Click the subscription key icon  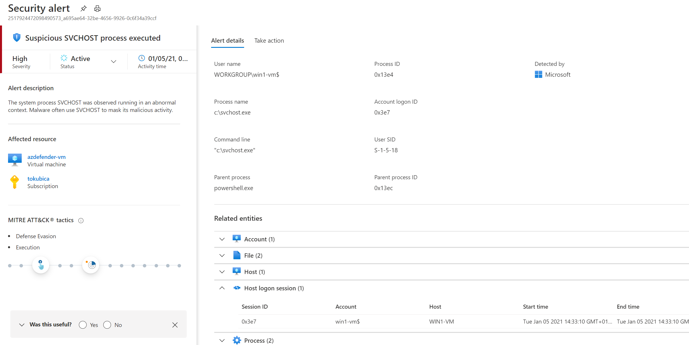tap(14, 182)
